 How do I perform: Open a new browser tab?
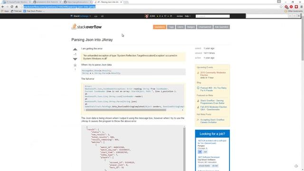tap(126, 2)
